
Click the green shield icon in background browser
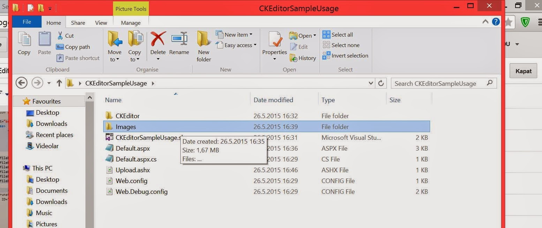(525, 22)
